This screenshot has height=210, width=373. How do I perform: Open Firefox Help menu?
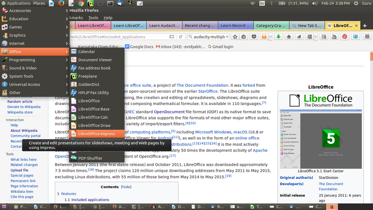click(x=108, y=18)
